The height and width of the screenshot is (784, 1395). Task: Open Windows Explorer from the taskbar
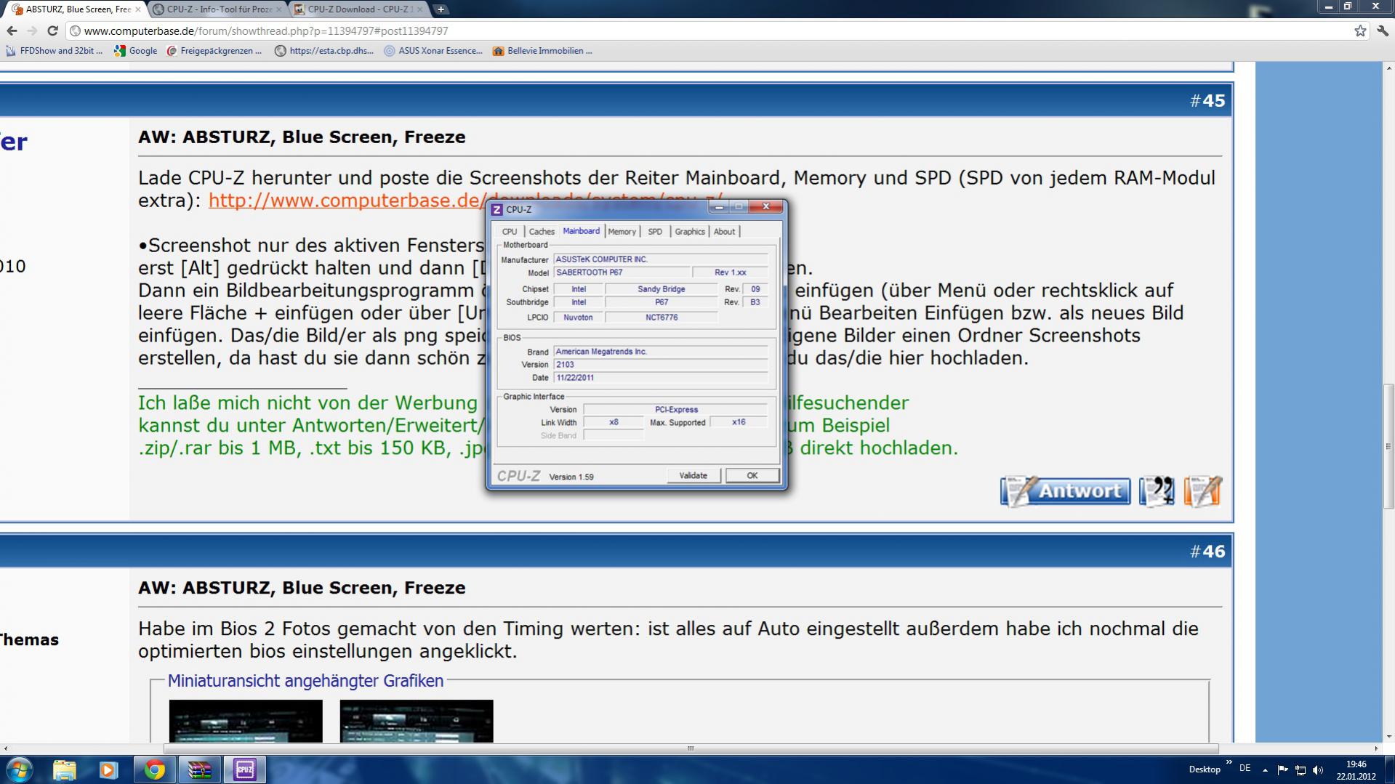click(x=64, y=769)
